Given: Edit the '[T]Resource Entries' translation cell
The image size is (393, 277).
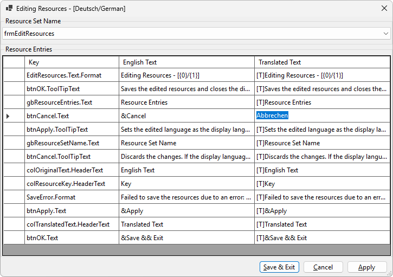Looking at the screenshot, I should [x=323, y=102].
